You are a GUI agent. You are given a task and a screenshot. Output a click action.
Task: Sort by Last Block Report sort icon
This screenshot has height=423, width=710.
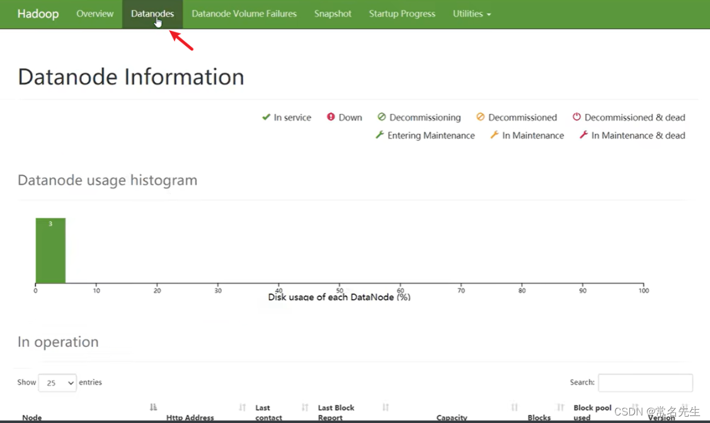point(386,407)
